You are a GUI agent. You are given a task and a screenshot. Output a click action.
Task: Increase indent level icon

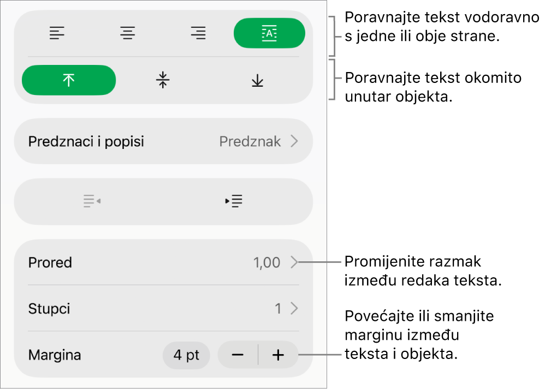[x=234, y=201]
